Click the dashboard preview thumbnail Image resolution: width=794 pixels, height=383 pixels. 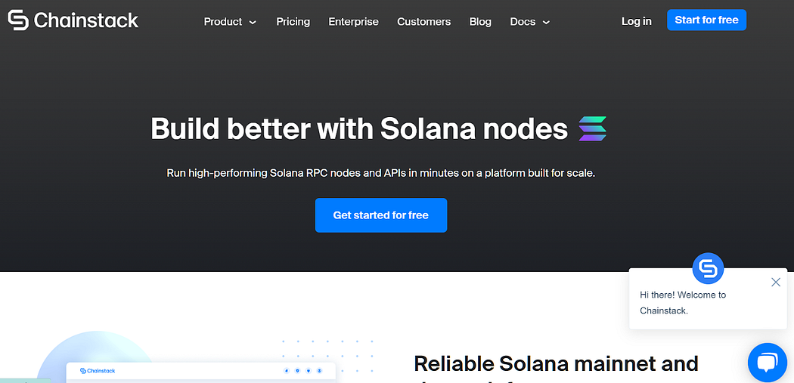pyautogui.click(x=201, y=372)
